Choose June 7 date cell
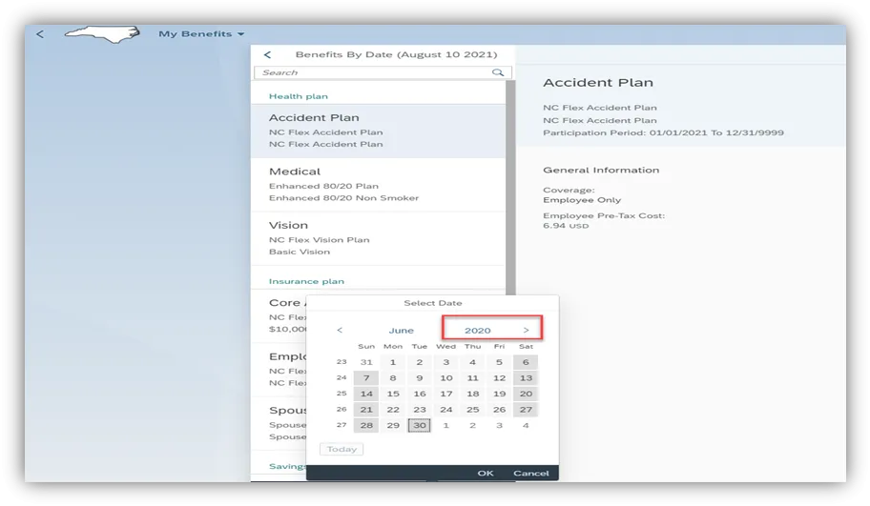This screenshot has width=870, height=506. [366, 378]
